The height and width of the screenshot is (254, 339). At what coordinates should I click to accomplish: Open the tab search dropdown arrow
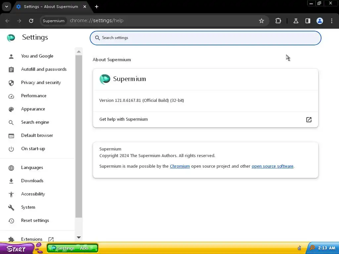(x=7, y=7)
